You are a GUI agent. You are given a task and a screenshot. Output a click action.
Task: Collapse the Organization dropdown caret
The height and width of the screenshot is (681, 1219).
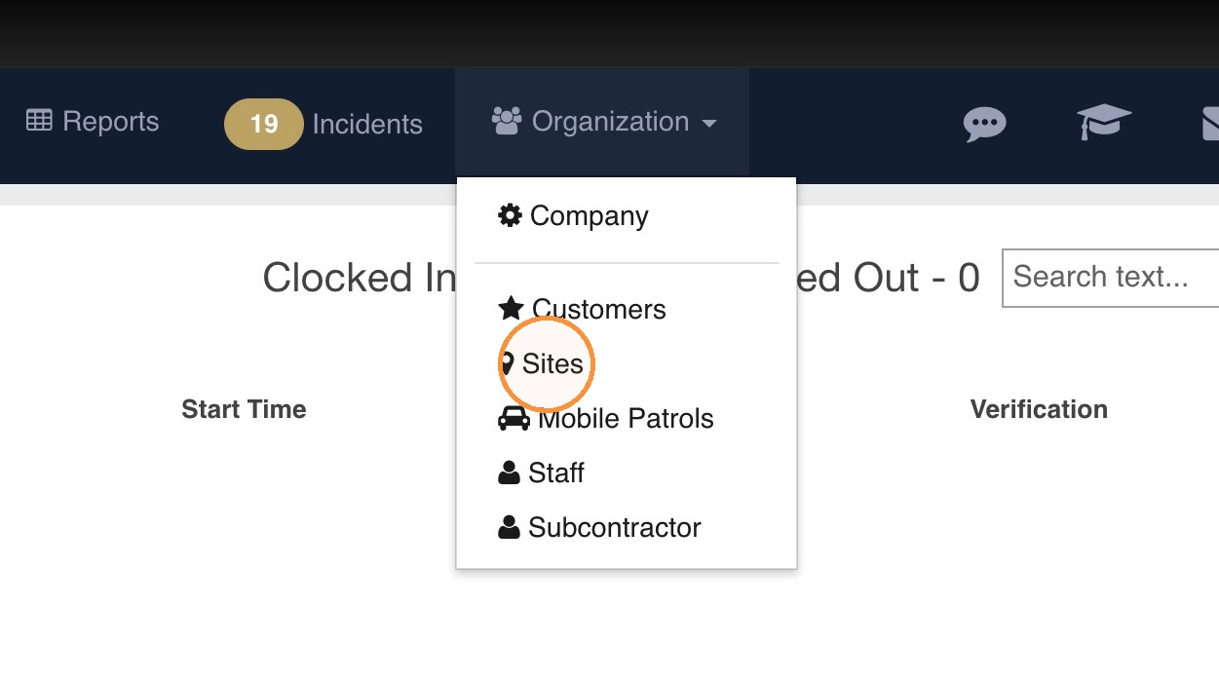pos(709,124)
